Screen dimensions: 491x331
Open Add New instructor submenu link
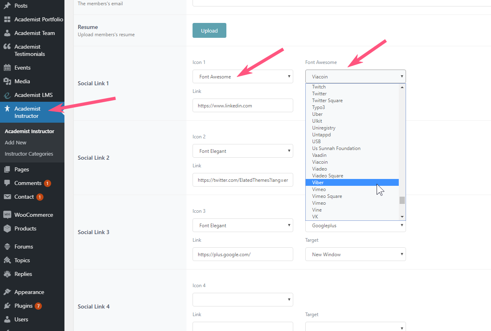click(x=16, y=142)
